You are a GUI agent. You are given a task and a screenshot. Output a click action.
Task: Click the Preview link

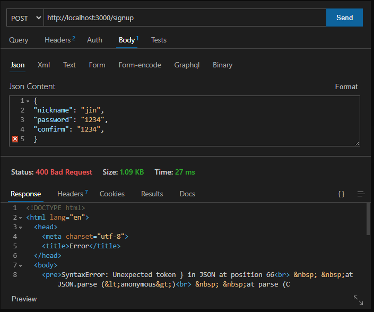pyautogui.click(x=24, y=299)
